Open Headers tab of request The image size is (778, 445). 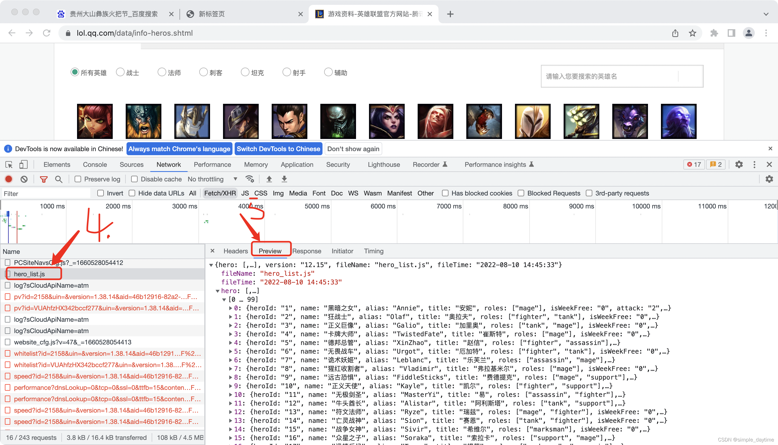[236, 251]
